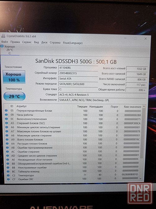Image resolution: width=156 pixels, height=209 pixels.
Task: Select the Таймауты команд row
Action: pos(73,171)
